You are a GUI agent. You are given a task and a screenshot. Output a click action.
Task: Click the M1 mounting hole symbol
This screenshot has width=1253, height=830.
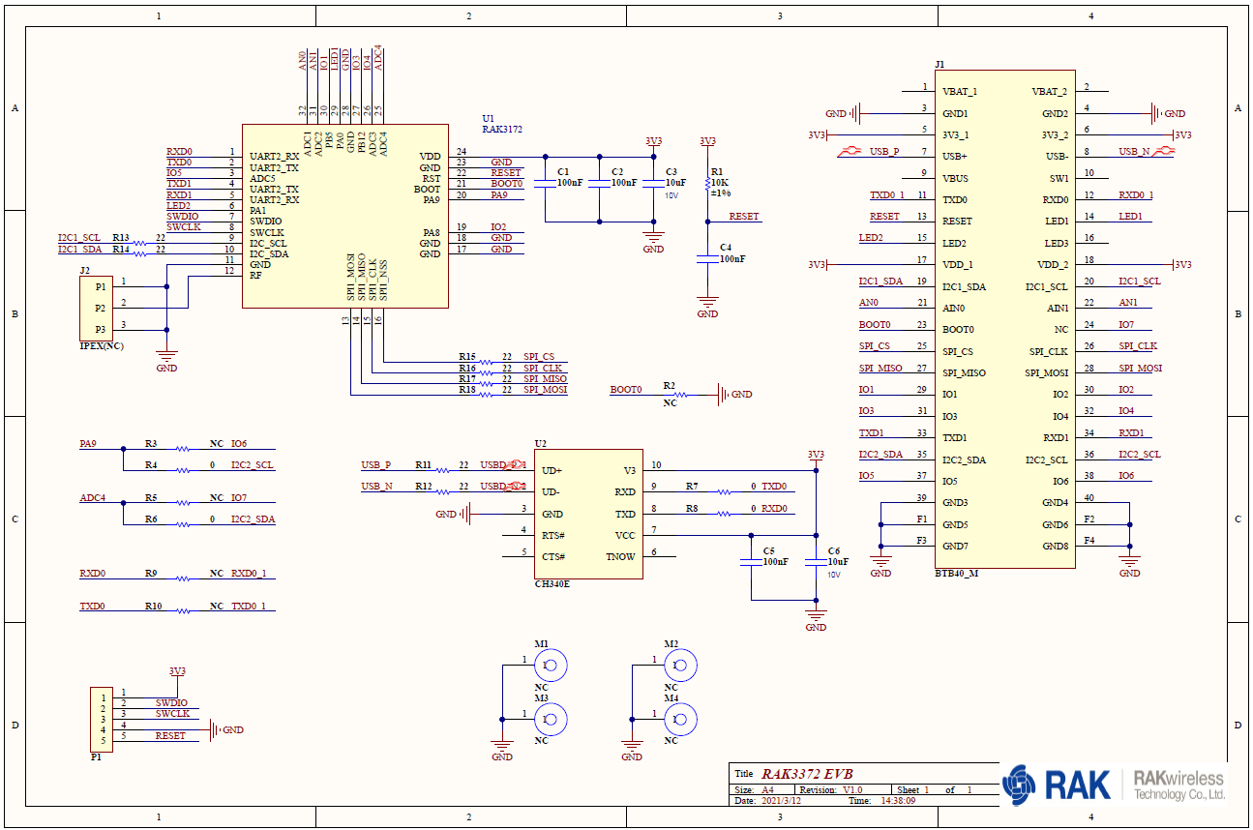pyautogui.click(x=551, y=666)
